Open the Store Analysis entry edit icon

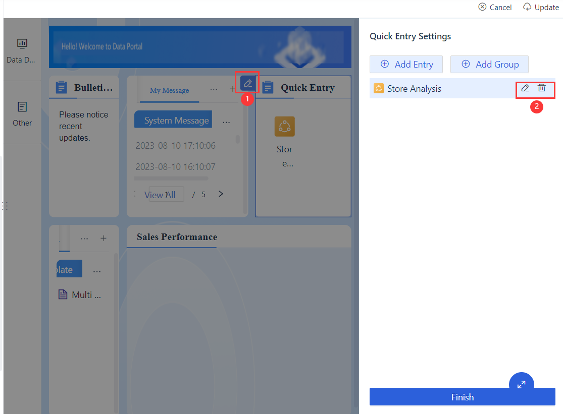(526, 89)
